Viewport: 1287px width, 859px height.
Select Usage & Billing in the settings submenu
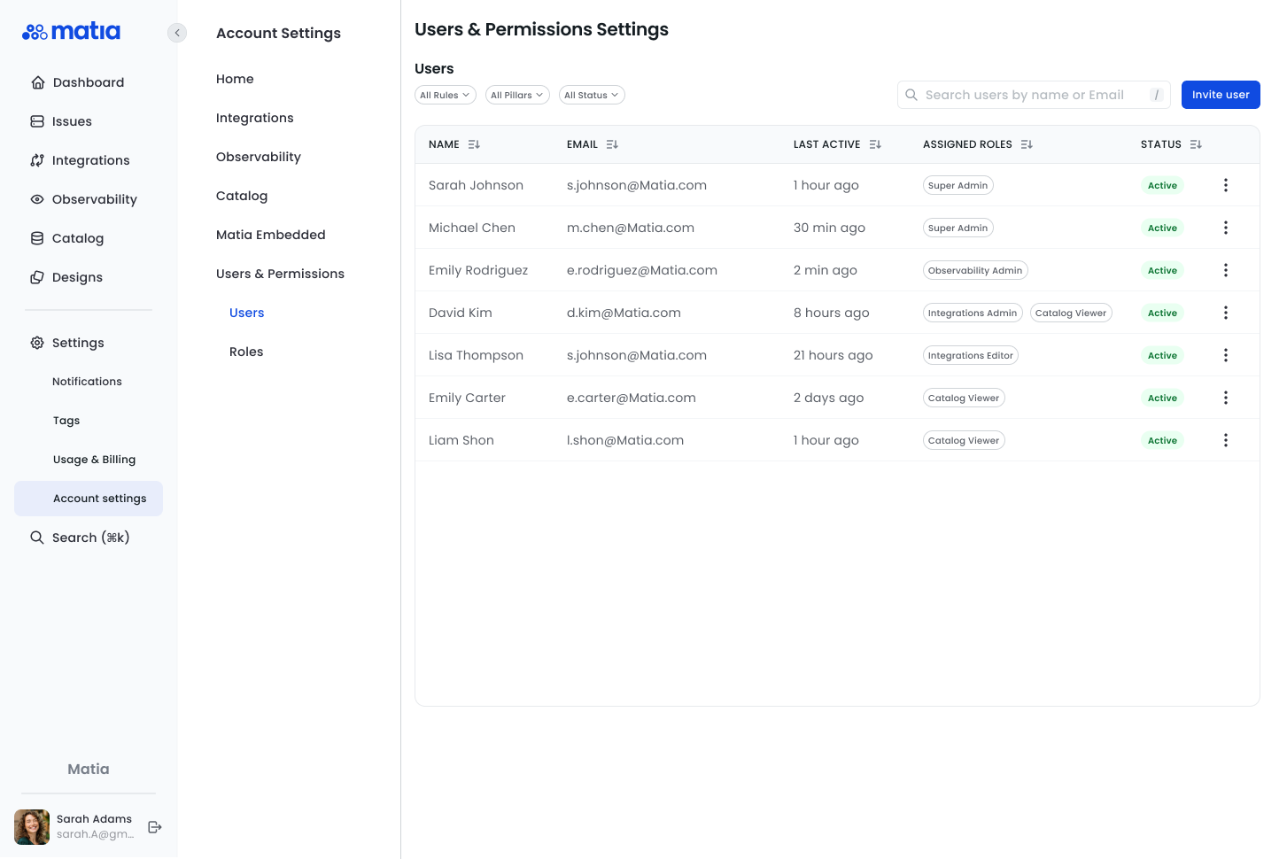[x=94, y=460]
